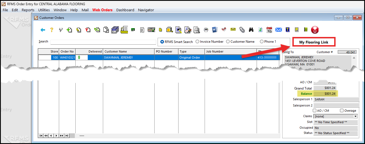The image size is (365, 144).
Task: Click the blue T toolbar icon
Action: (x=288, y=30)
